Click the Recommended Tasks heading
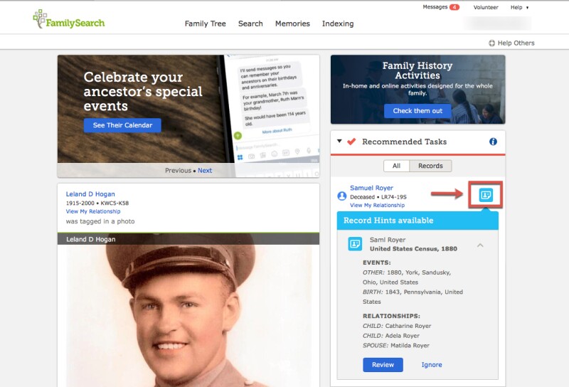569x387 pixels. coord(404,142)
